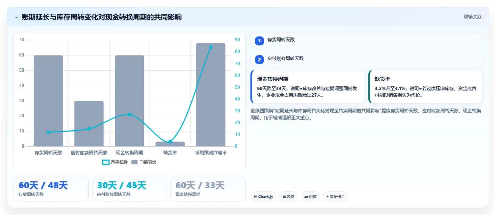Screen dimensions: 496x215
Task: Click the 采购预测准确率 x-axis label
Action: tap(211, 153)
